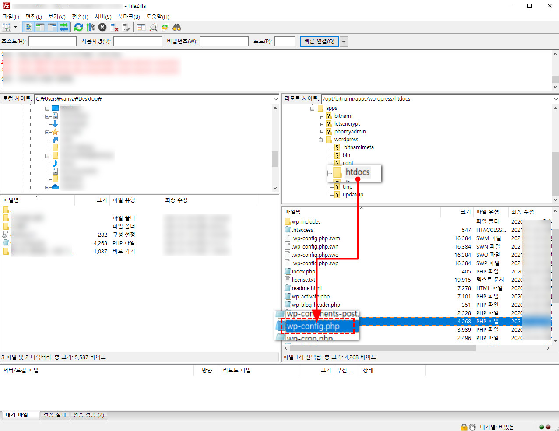The width and height of the screenshot is (559, 431).
Task: Open the quick connect history dropdown
Action: 344,42
